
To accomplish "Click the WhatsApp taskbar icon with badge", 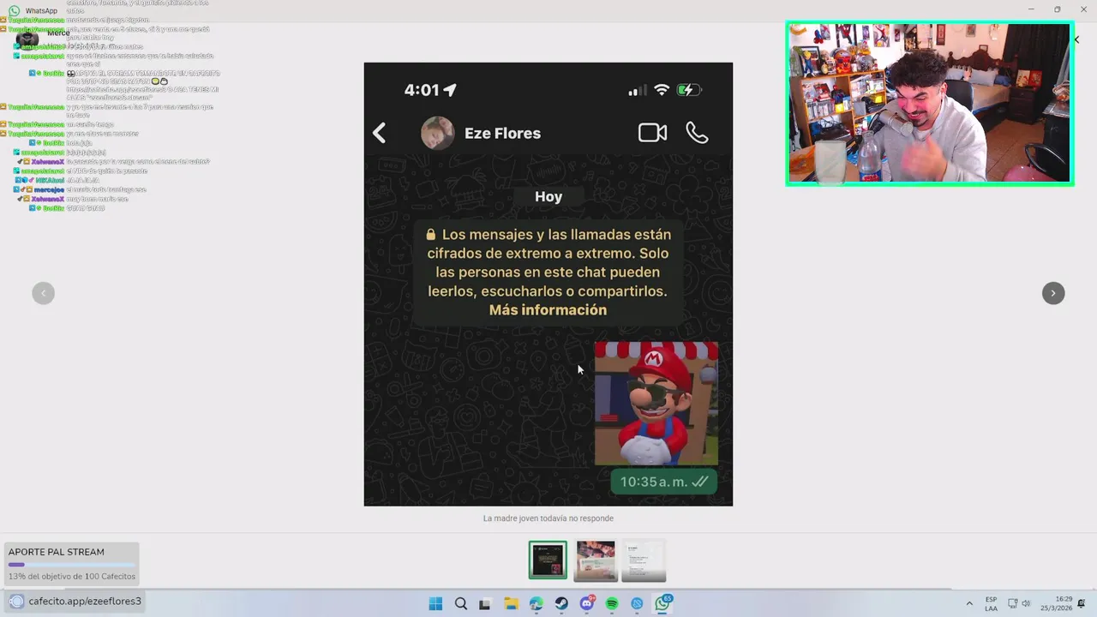I will coord(662,603).
